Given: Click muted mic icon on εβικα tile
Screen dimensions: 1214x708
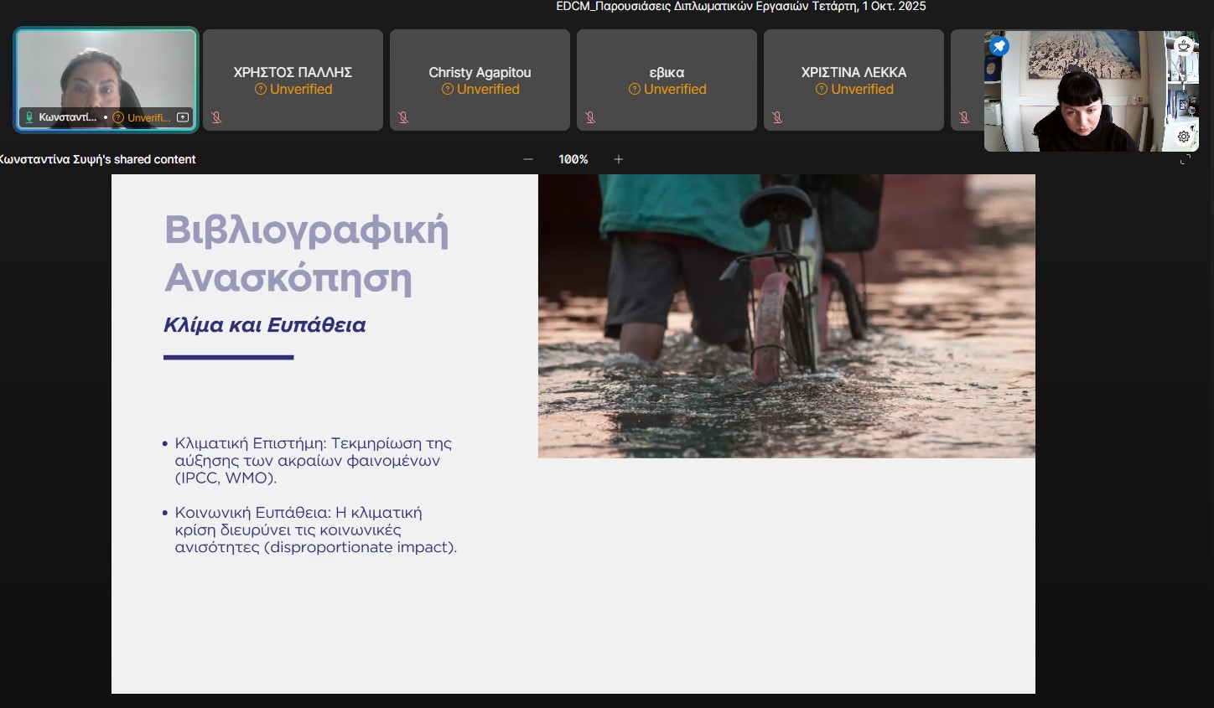Looking at the screenshot, I should (x=590, y=117).
